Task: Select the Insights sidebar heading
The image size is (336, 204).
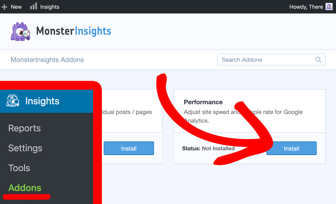Action: click(42, 101)
